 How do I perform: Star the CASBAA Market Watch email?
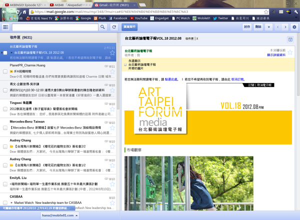coord(112,203)
